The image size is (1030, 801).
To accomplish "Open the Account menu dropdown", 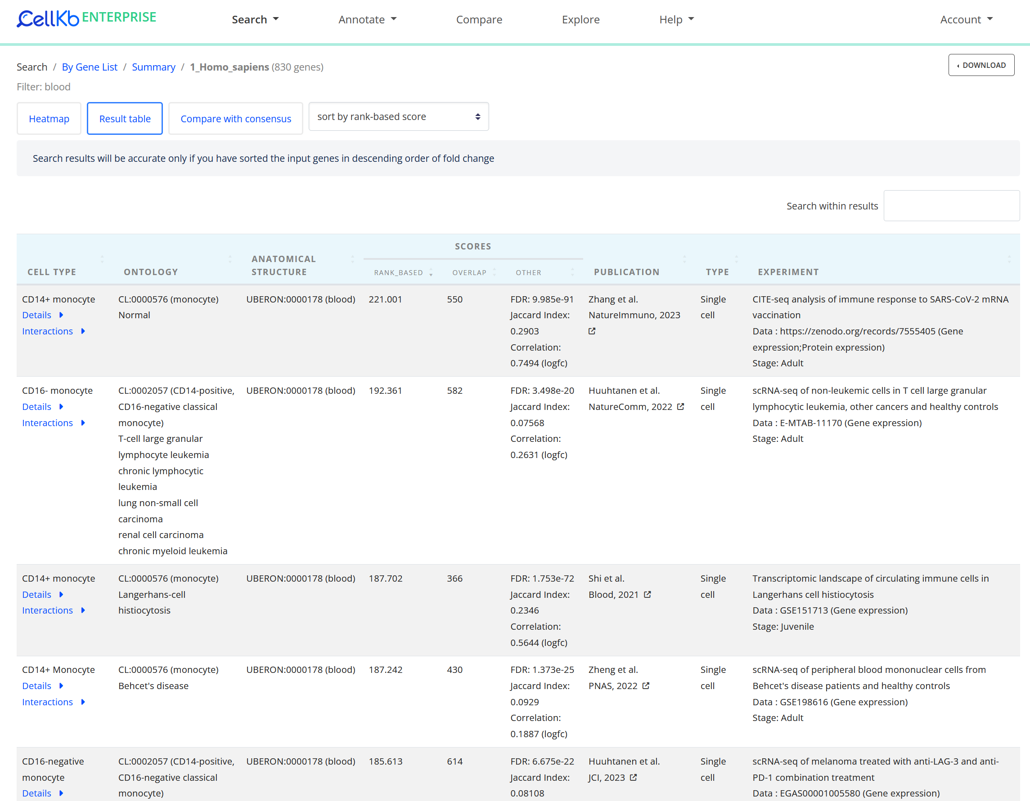I will (x=967, y=19).
